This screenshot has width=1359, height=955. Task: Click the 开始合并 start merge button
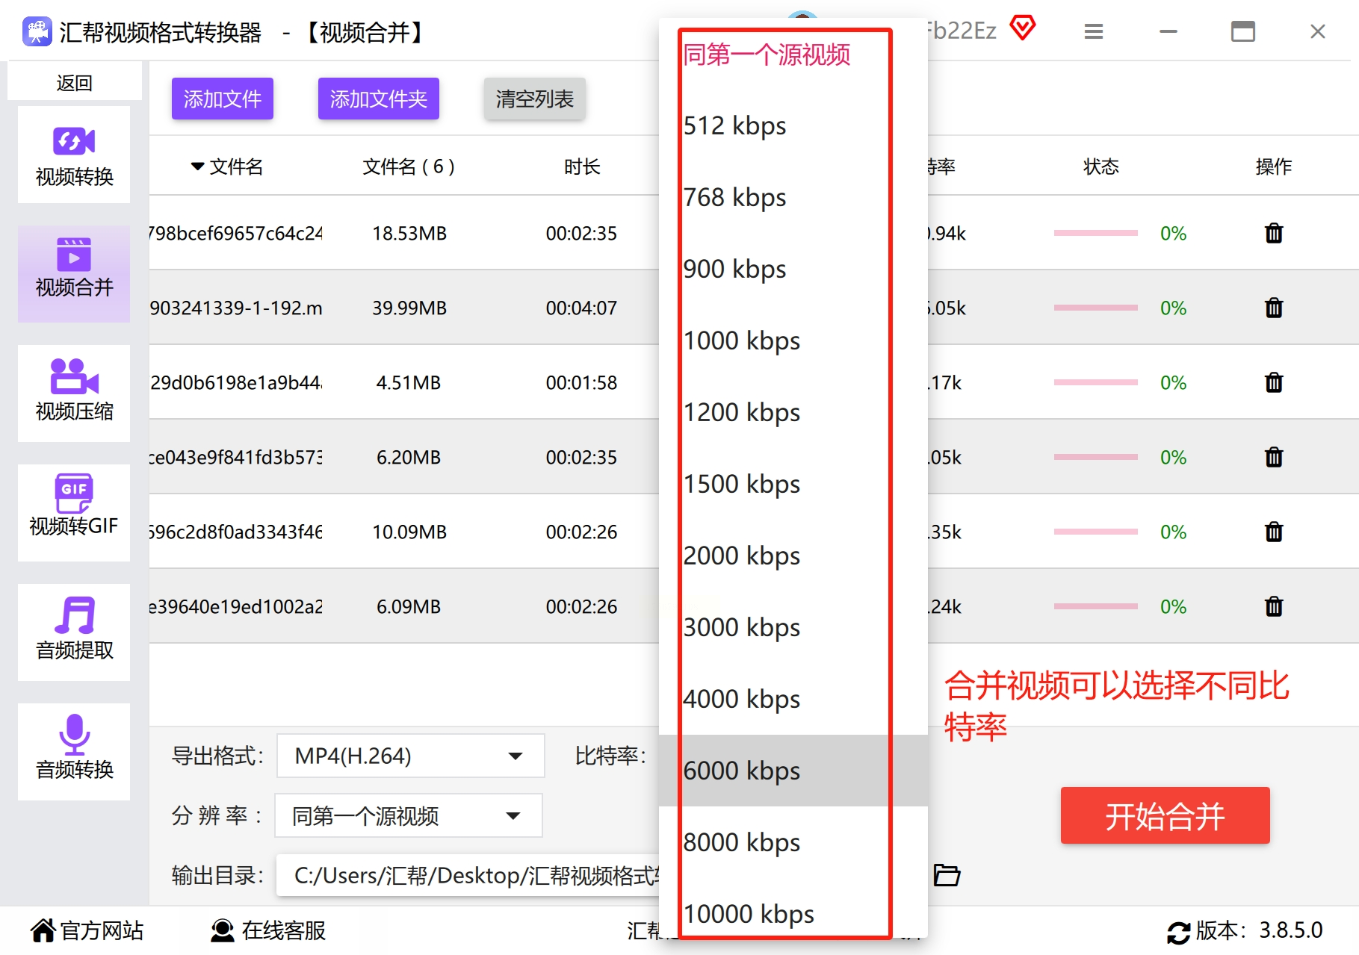tap(1165, 815)
